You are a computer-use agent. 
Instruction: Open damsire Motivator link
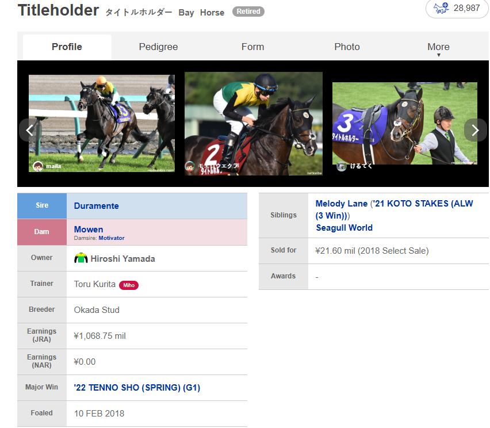pyautogui.click(x=112, y=238)
